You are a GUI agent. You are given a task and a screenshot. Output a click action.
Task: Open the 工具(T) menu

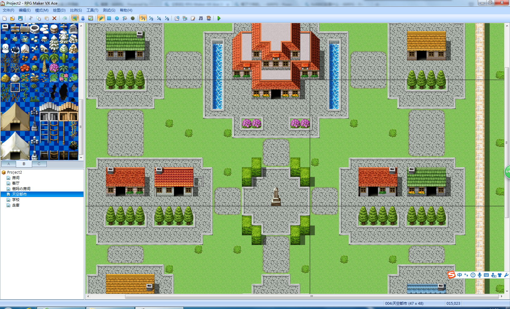[92, 10]
